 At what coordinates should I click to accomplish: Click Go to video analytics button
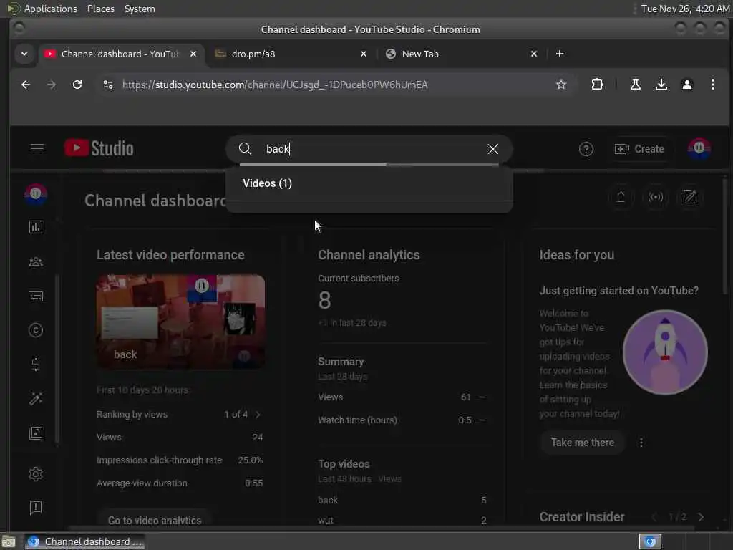(155, 521)
